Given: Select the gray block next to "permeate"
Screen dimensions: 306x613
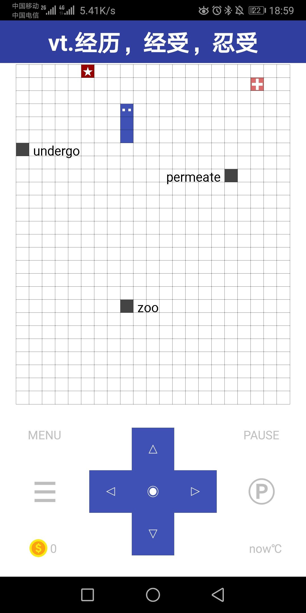Looking at the screenshot, I should [231, 176].
